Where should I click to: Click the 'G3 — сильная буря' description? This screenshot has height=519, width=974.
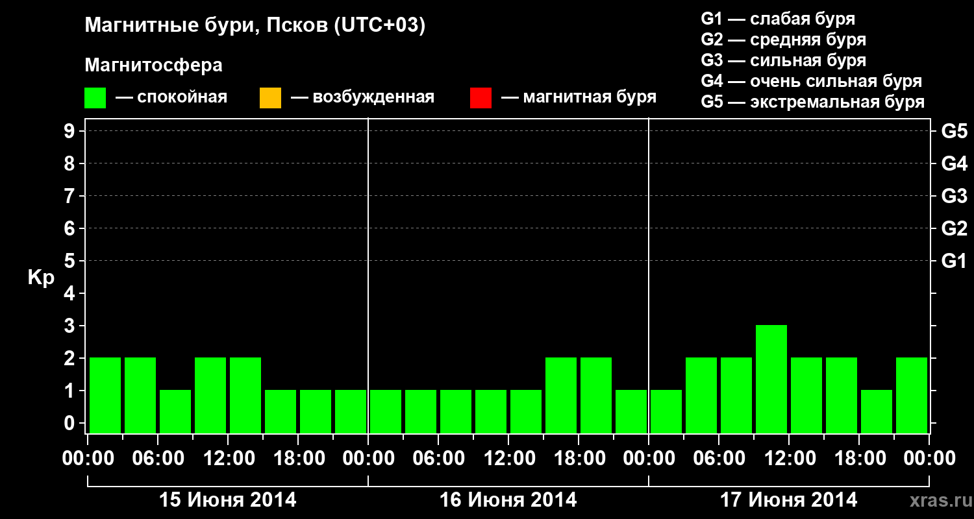click(x=784, y=60)
